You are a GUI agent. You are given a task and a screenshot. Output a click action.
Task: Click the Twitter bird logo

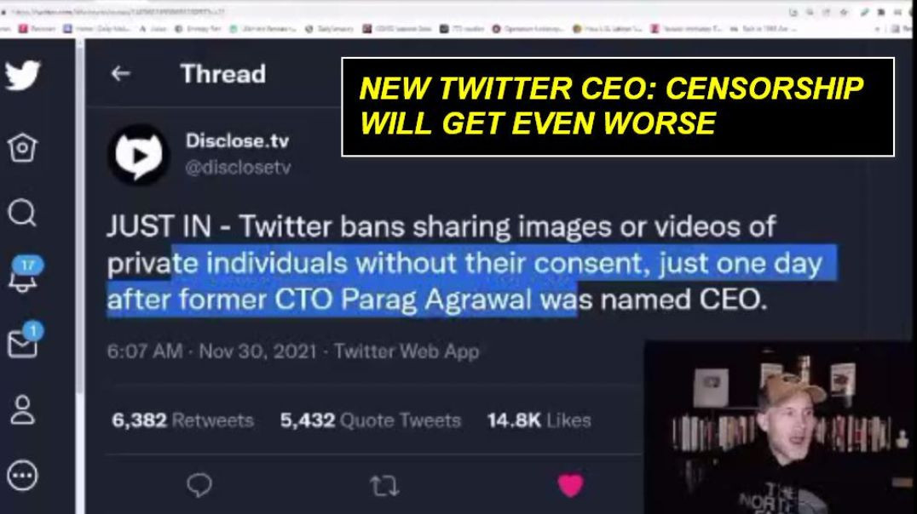pos(23,76)
